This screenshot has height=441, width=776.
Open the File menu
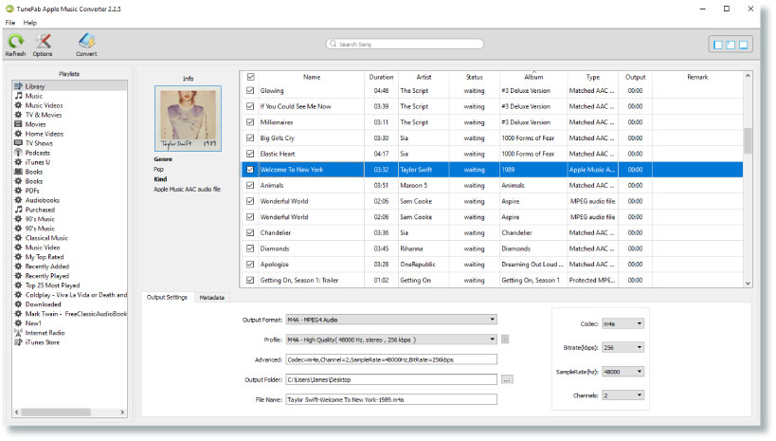point(9,22)
